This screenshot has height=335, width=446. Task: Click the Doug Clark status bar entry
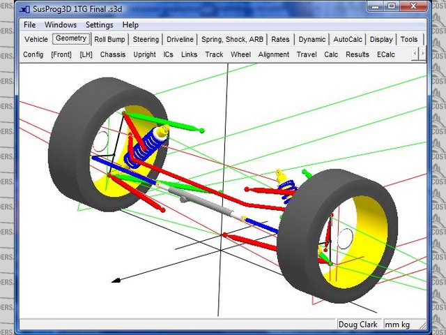[358, 325]
